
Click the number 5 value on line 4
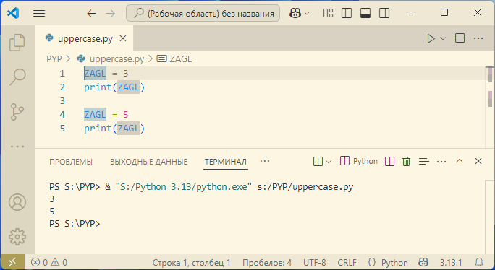coord(126,114)
